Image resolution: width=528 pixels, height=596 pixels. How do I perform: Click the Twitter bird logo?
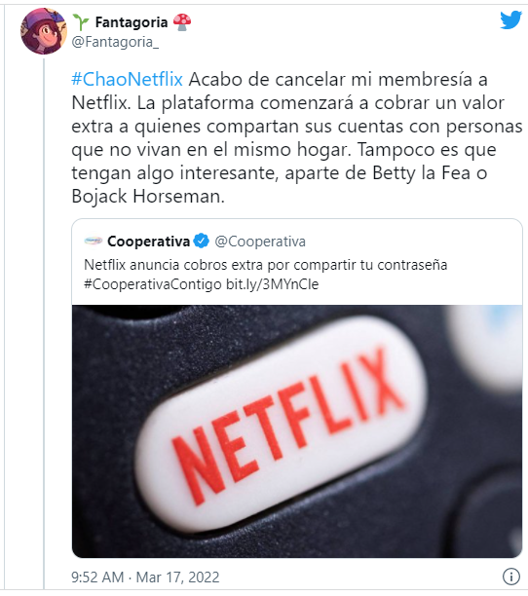coord(510,19)
